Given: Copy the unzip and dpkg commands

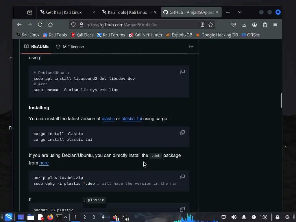Looking at the screenshot, I should click(x=182, y=177).
